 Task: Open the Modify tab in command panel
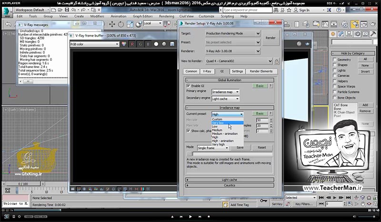pyautogui.click(x=341, y=34)
